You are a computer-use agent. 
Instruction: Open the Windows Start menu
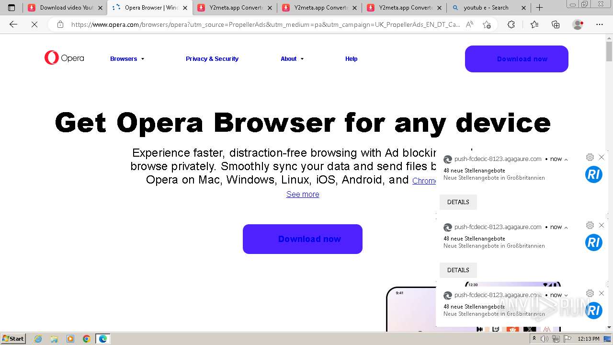tap(13, 339)
